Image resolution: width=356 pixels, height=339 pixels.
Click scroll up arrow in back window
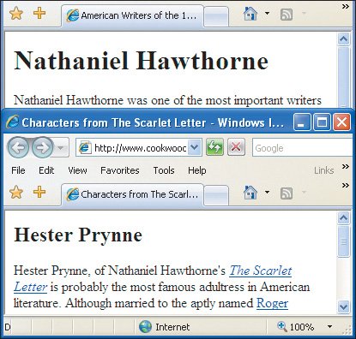(x=343, y=39)
